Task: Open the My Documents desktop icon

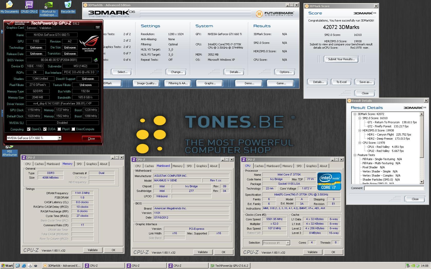Action: click(9, 7)
